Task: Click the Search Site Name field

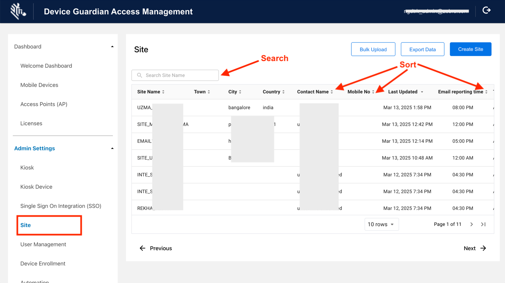Action: click(x=175, y=75)
